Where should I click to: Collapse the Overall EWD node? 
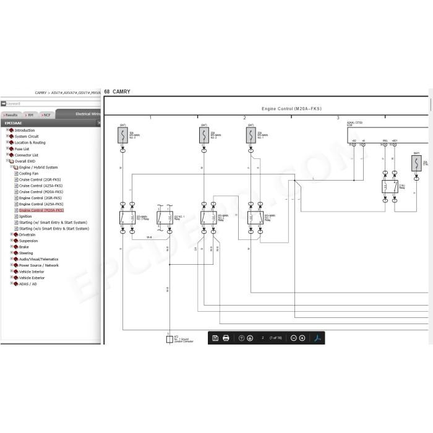point(7,161)
